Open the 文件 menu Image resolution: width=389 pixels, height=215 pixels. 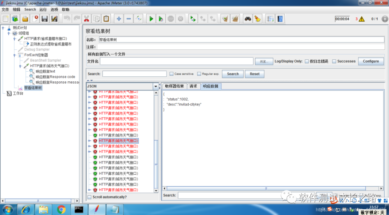click(5, 9)
